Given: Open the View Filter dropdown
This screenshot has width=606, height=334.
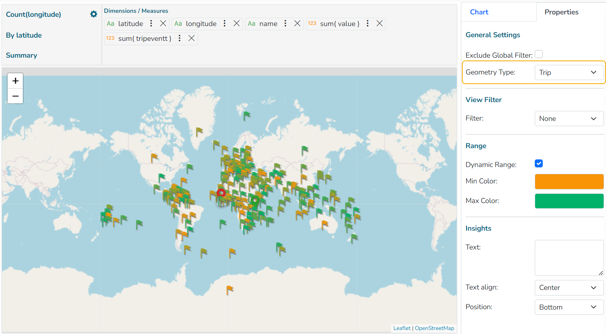Looking at the screenshot, I should coord(569,119).
